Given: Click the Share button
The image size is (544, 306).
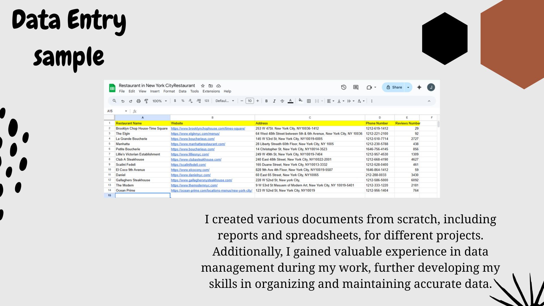Looking at the screenshot, I should [x=394, y=87].
